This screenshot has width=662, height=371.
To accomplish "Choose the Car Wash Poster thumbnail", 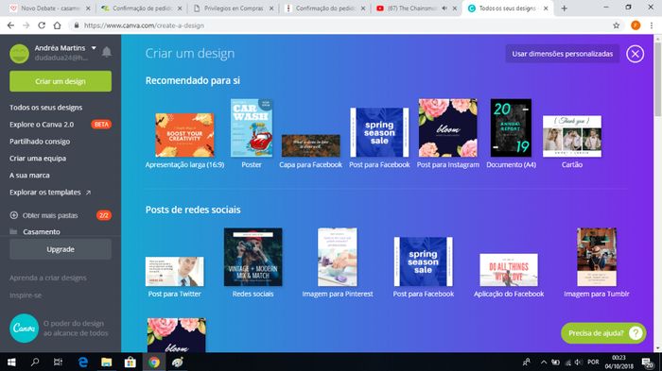I will (252, 127).
